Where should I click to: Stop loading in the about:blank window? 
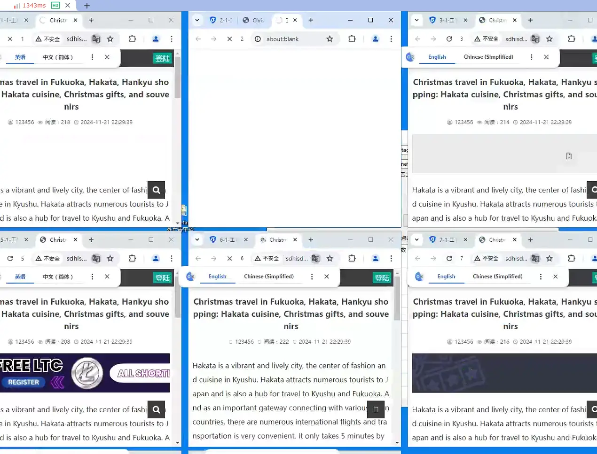229,39
